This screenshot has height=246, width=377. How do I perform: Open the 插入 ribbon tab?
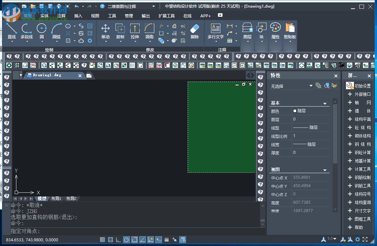click(x=78, y=16)
